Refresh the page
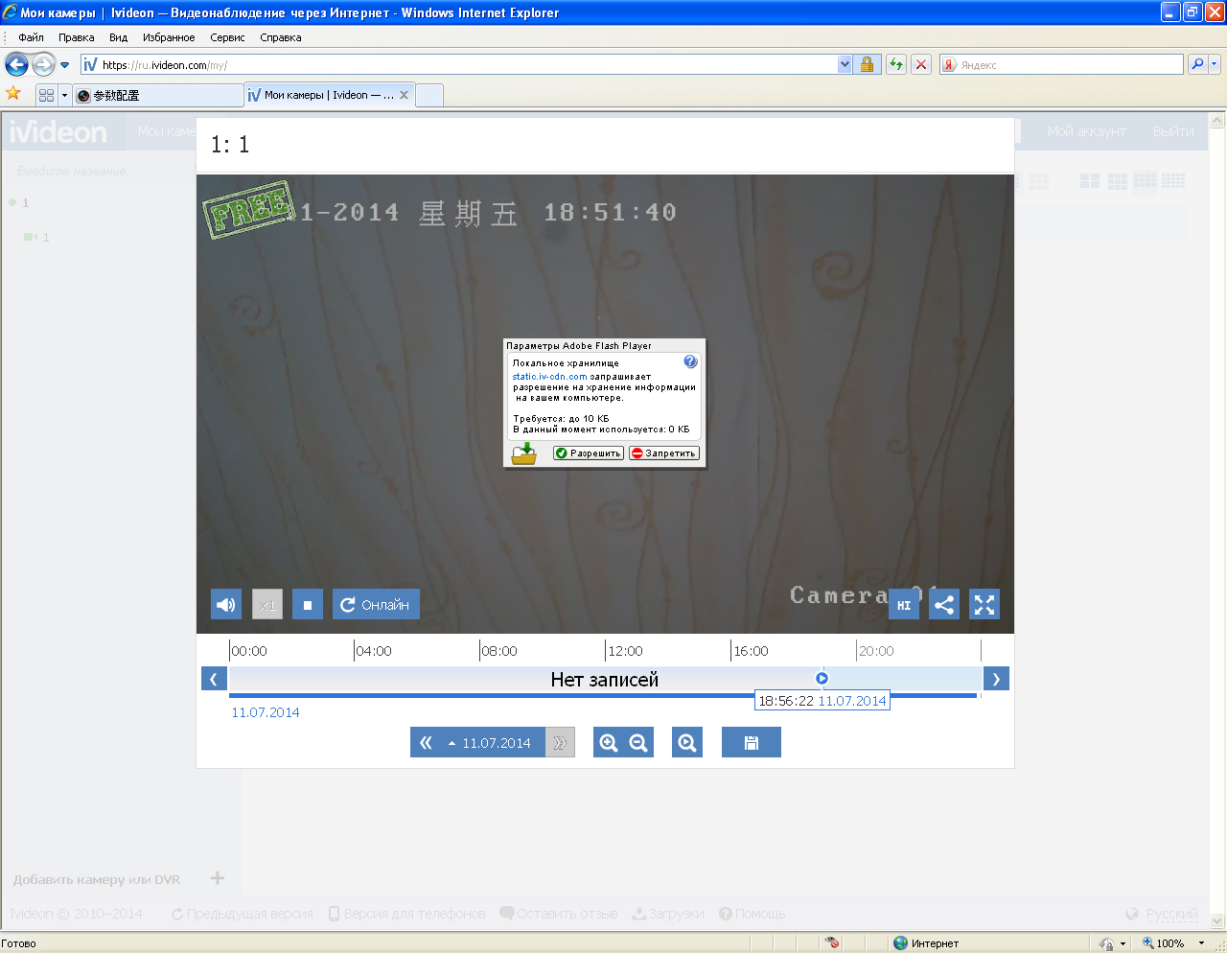Image resolution: width=1227 pixels, height=953 pixels. point(896,64)
